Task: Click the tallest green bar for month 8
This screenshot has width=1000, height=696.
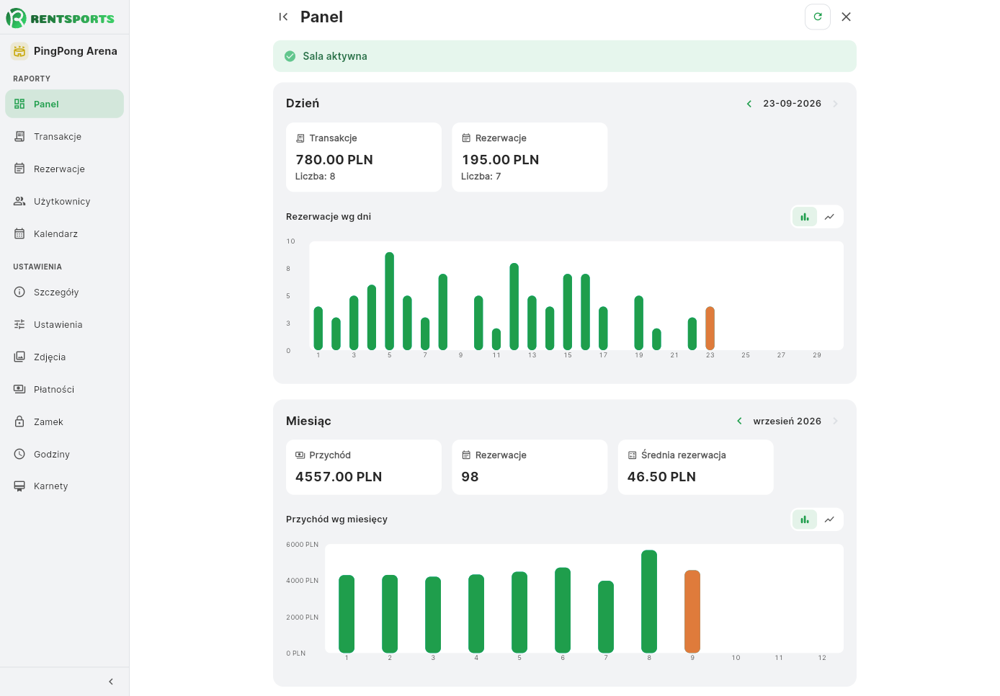Action: coord(649,602)
